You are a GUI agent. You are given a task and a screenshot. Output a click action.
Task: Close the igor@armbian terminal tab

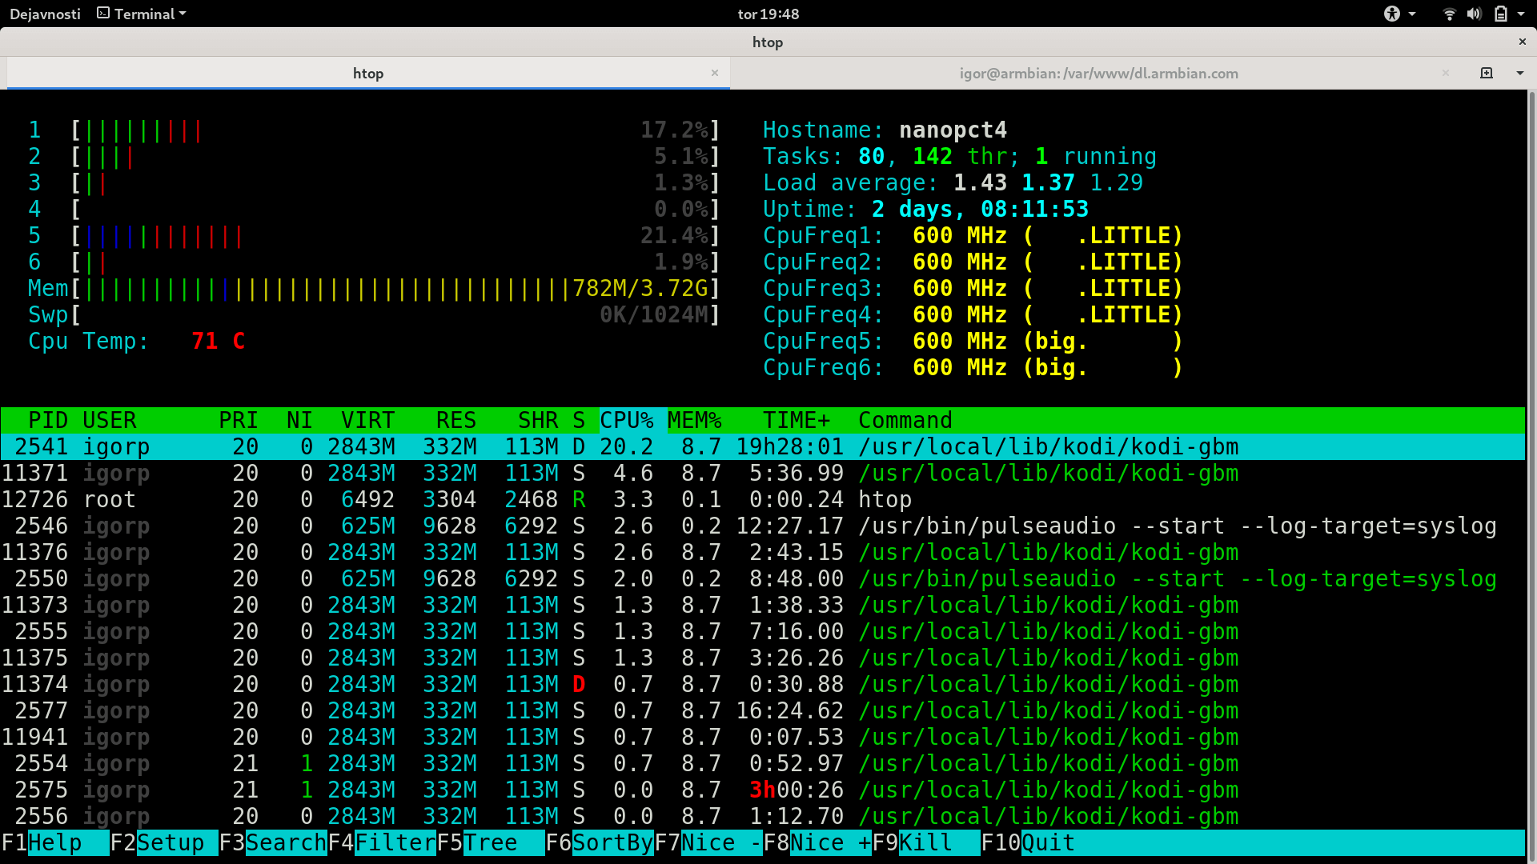1446,73
